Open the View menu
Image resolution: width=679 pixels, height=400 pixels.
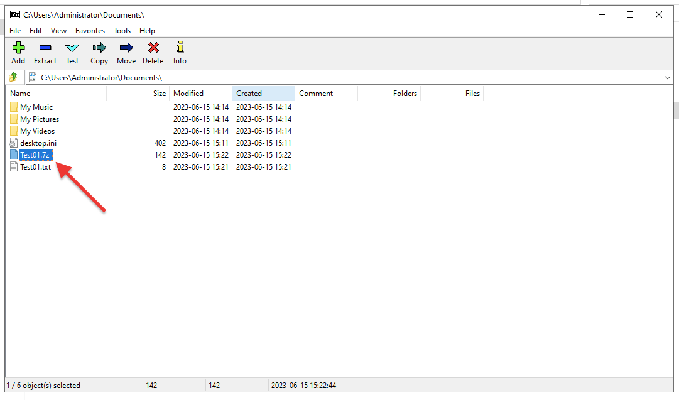(58, 31)
